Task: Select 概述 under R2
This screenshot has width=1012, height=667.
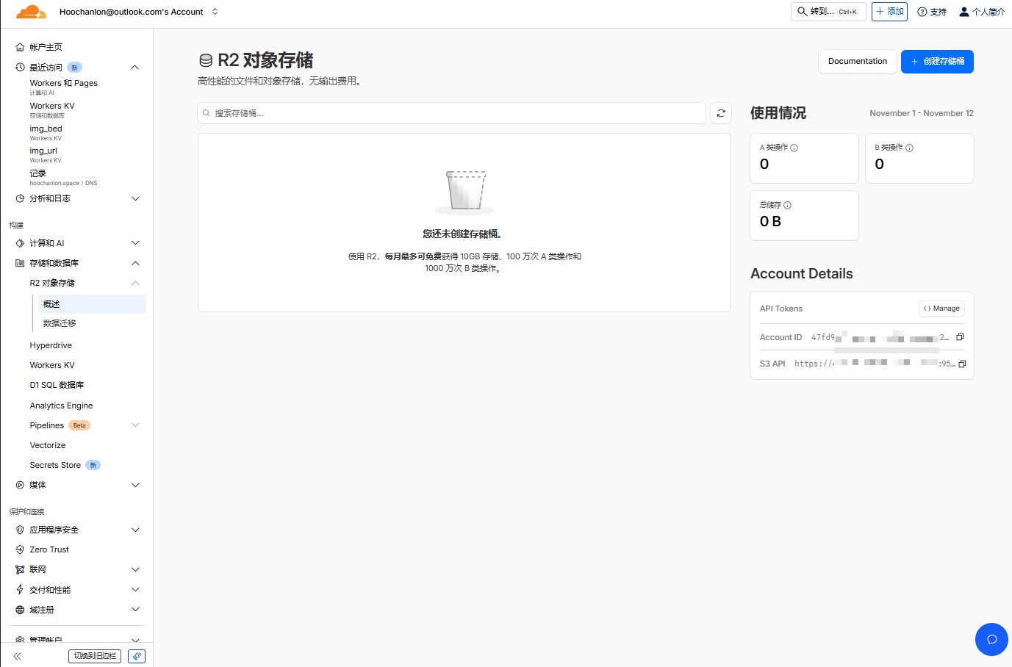Action: point(92,304)
